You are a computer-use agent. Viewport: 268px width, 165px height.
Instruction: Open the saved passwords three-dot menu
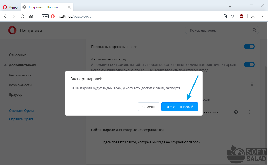point(252,84)
